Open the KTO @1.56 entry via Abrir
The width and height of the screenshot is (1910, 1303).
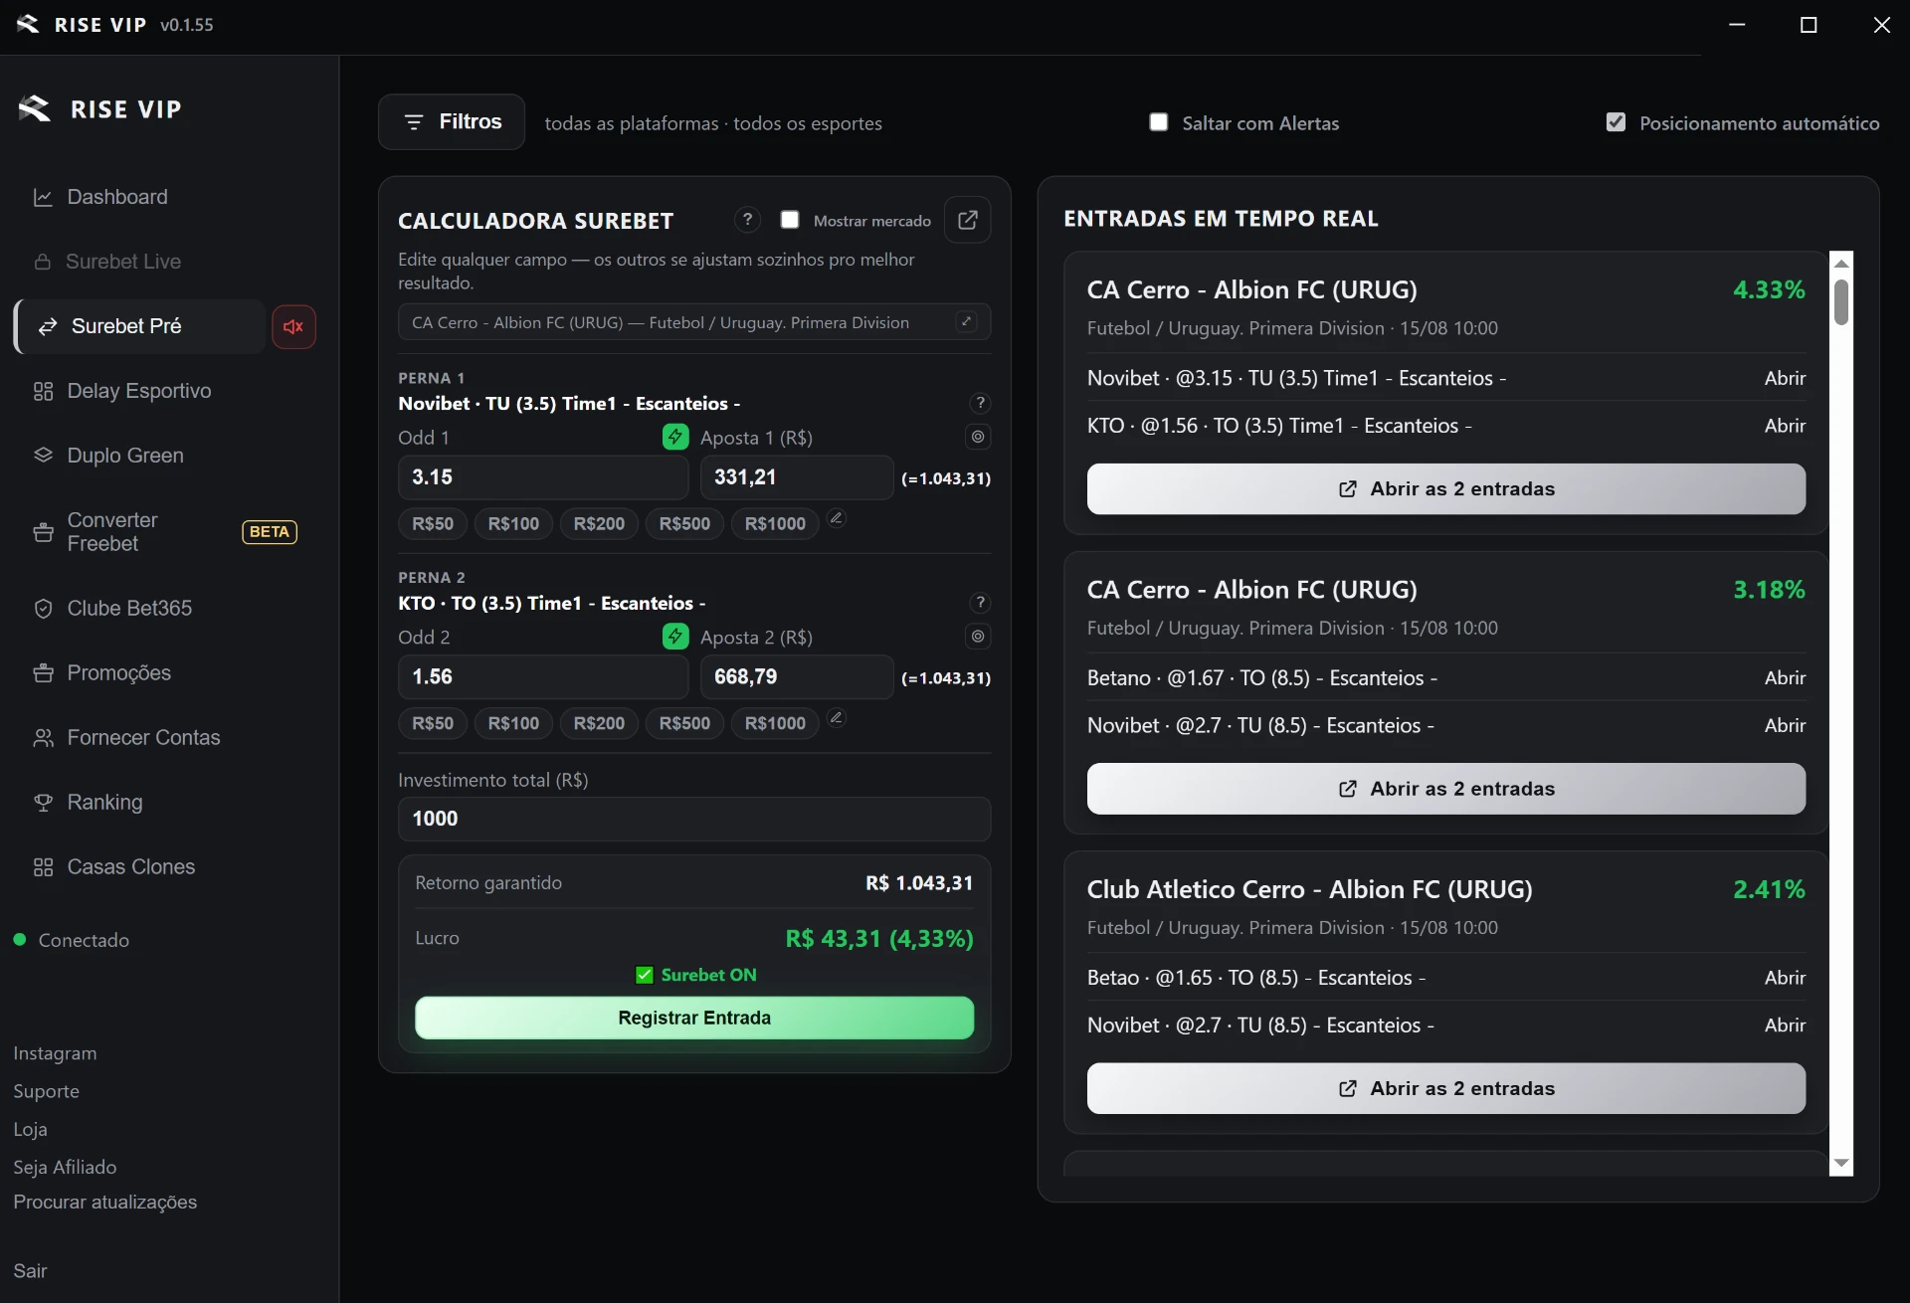coord(1785,426)
